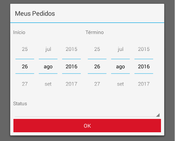Edit the Término day field 26
Viewport: 175px width, 141px height.
(x=97, y=67)
